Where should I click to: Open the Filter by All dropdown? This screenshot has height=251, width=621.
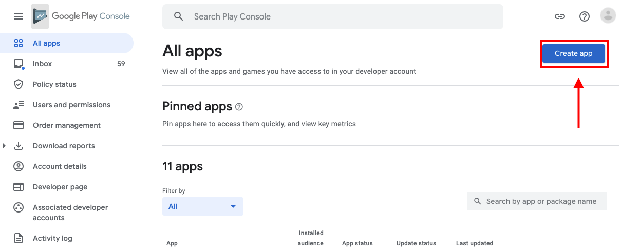[202, 206]
